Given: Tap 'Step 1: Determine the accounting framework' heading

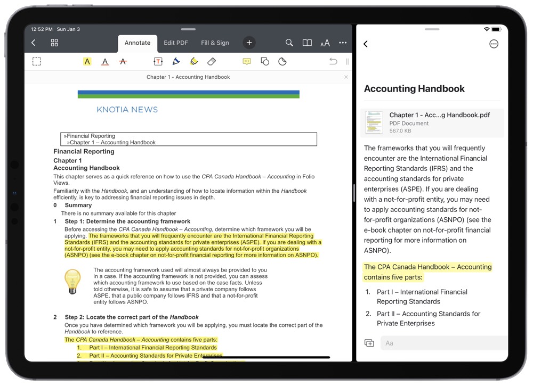Looking at the screenshot, I should pyautogui.click(x=127, y=221).
